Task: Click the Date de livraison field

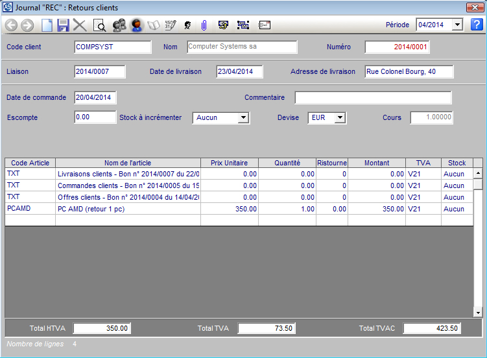Action: 239,71
